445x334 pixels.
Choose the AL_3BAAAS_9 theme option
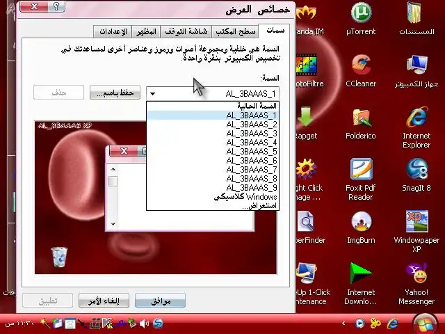pyautogui.click(x=213, y=188)
